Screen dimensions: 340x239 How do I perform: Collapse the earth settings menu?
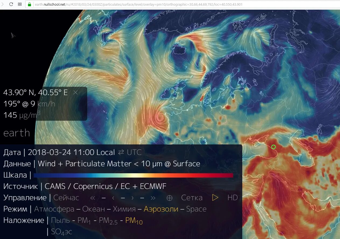16,133
